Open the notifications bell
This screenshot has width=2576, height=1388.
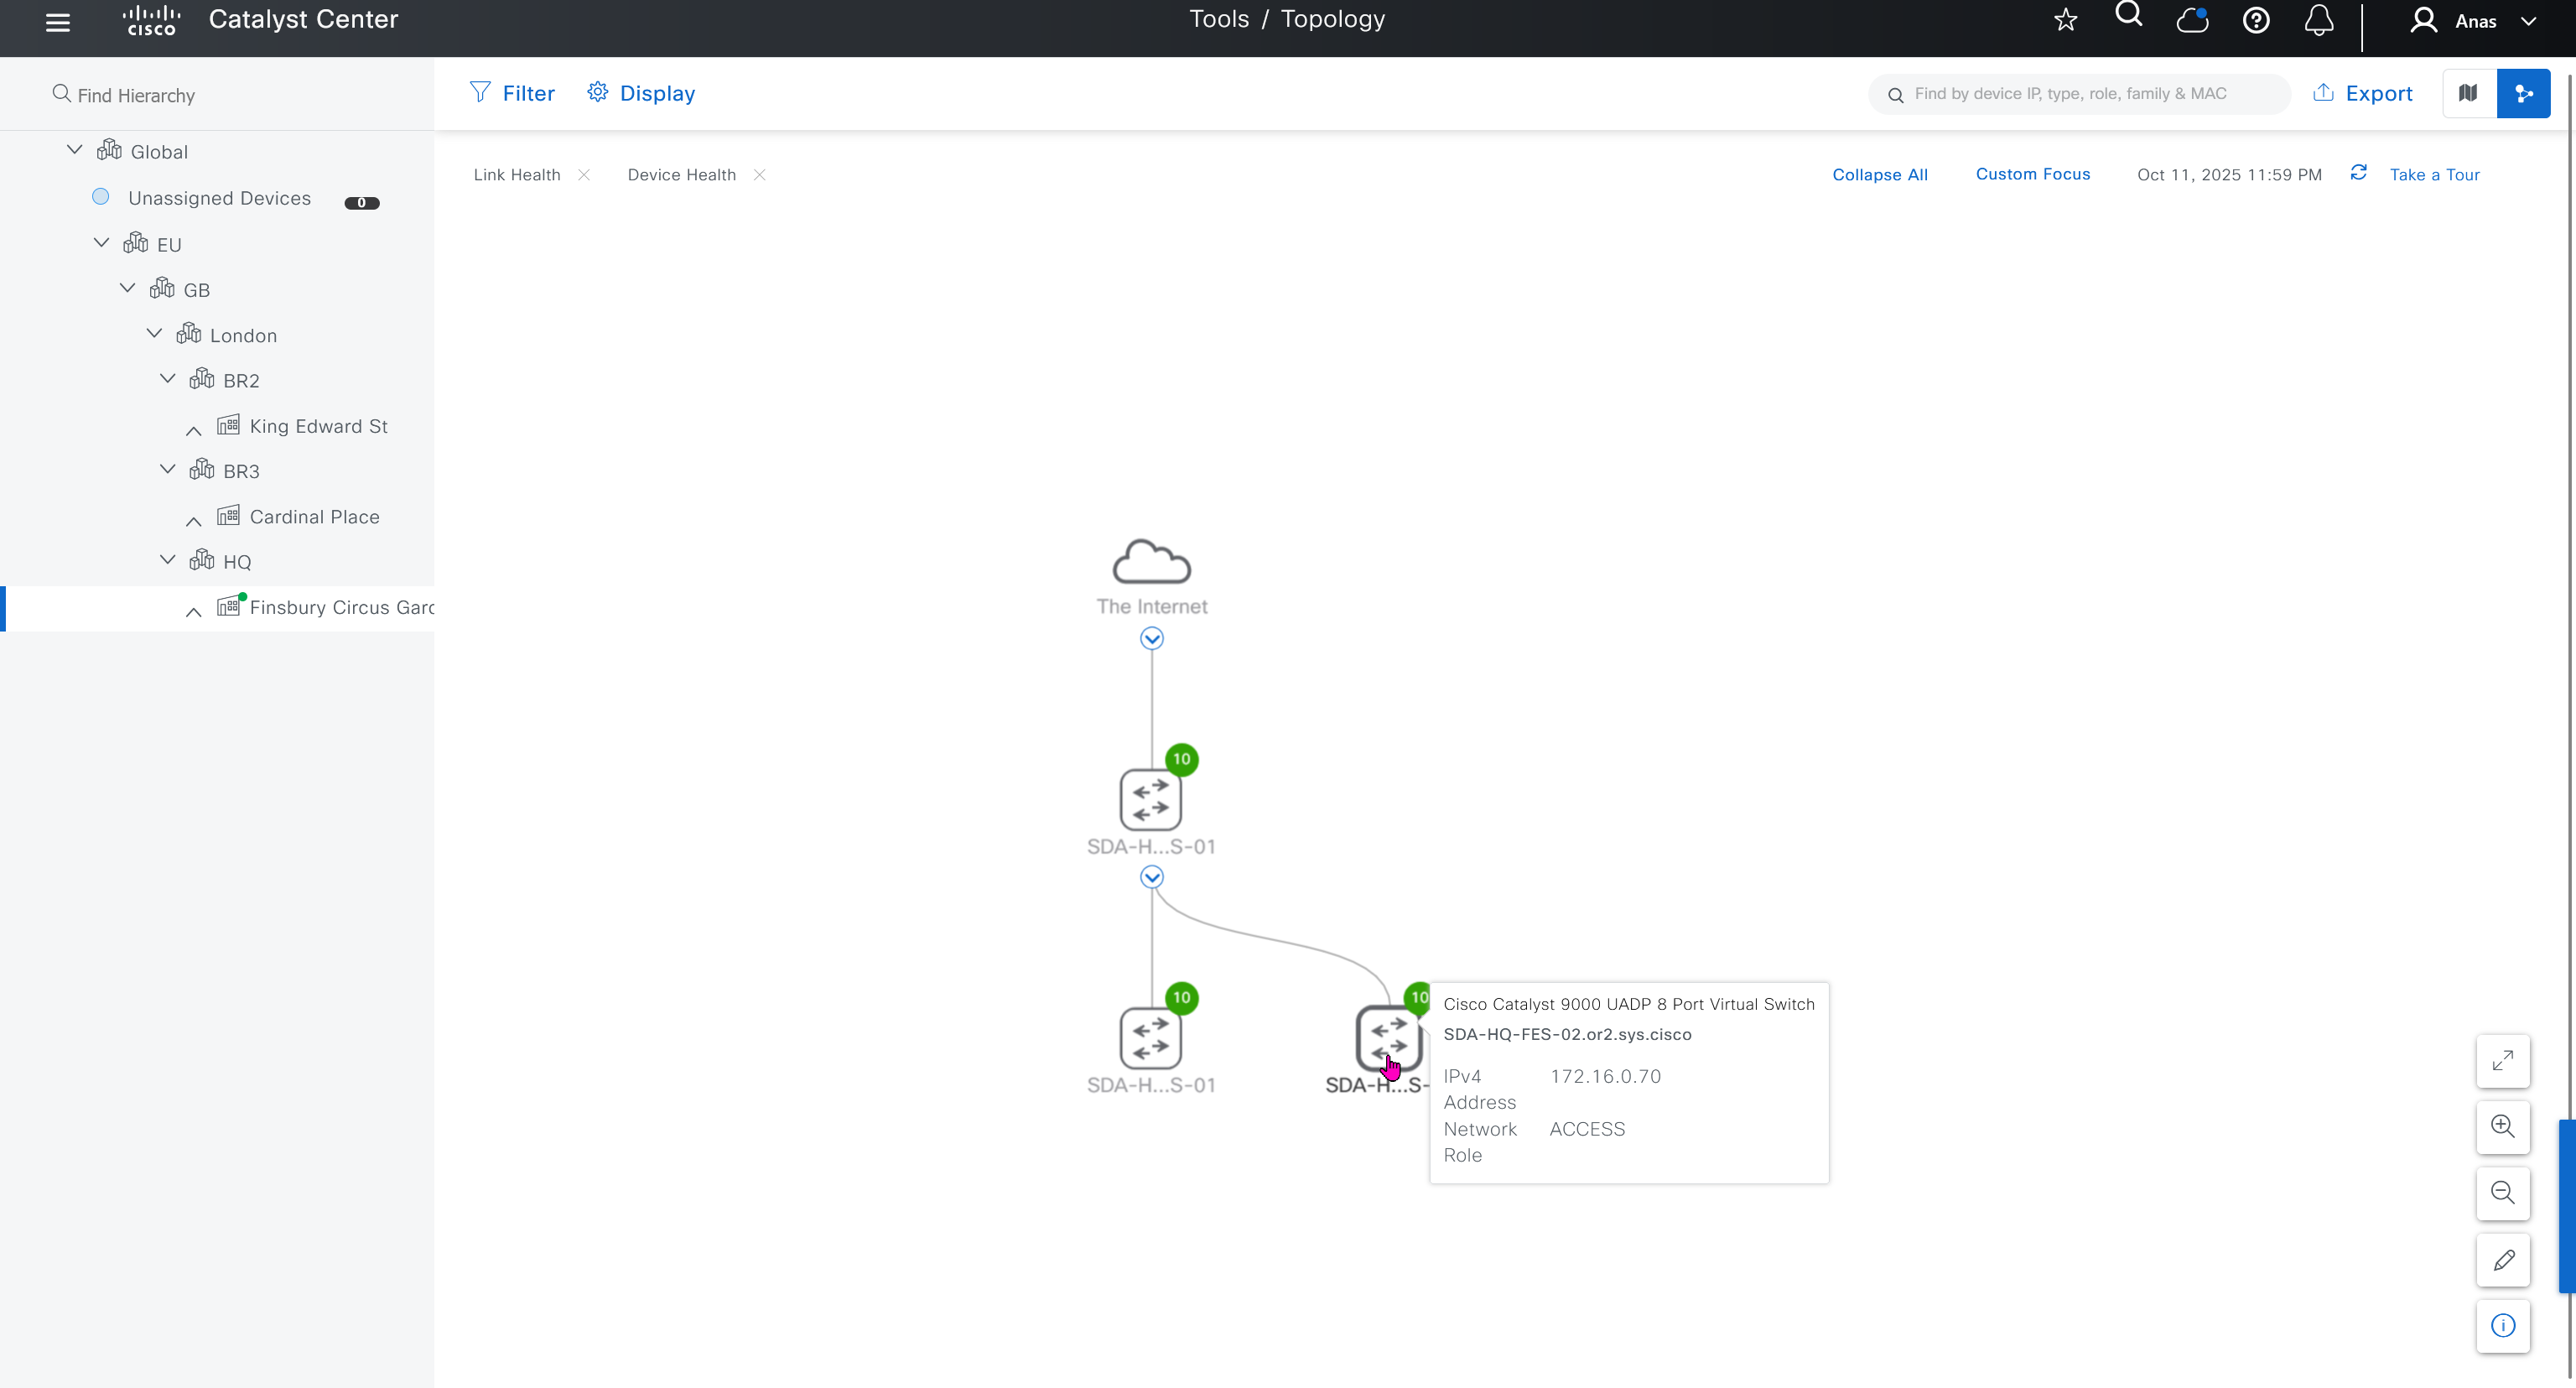click(2319, 20)
